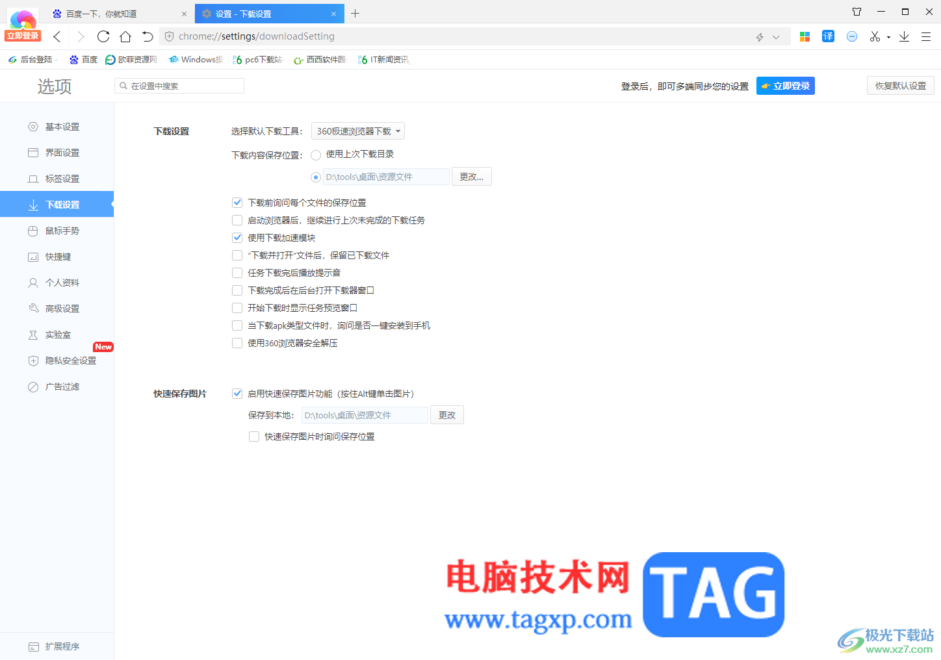Open the translate extension icon
The height and width of the screenshot is (660, 941).
pyautogui.click(x=828, y=36)
